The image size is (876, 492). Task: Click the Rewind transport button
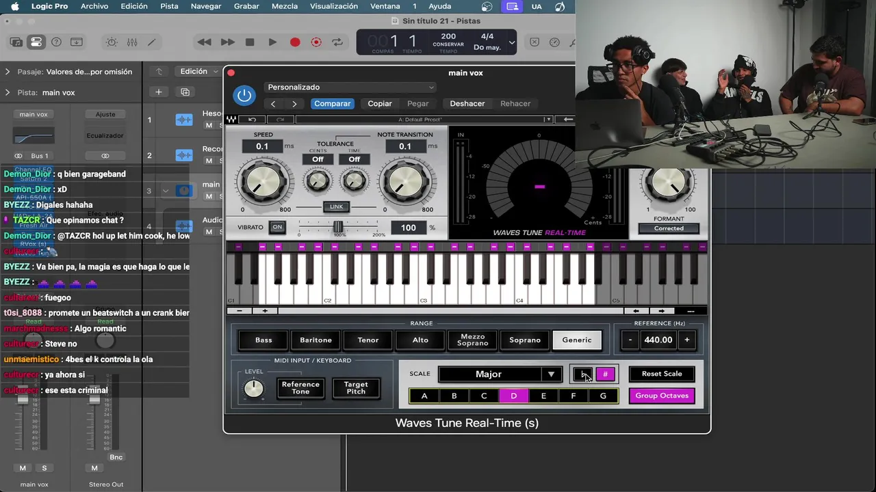coord(204,42)
